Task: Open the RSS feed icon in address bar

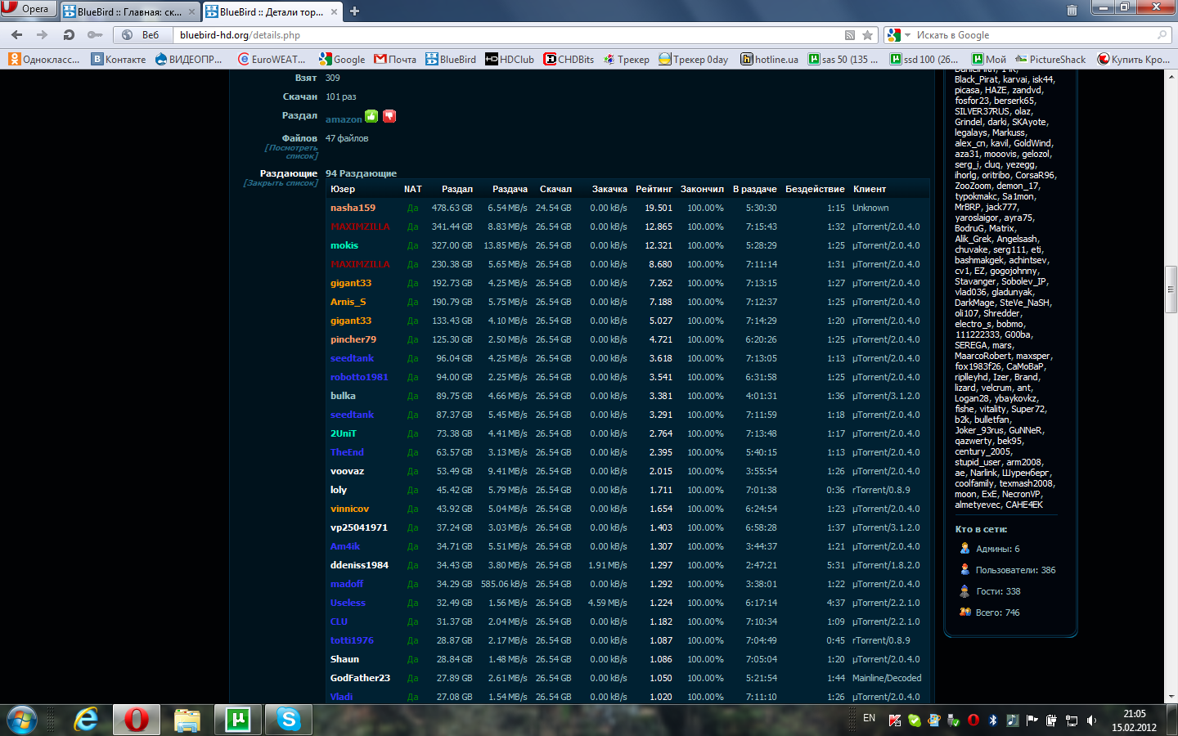Action: (850, 35)
